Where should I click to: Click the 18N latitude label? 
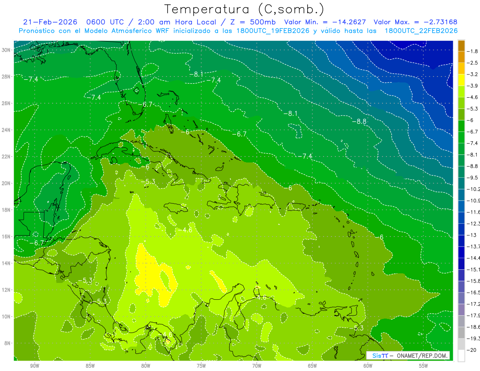6,210
